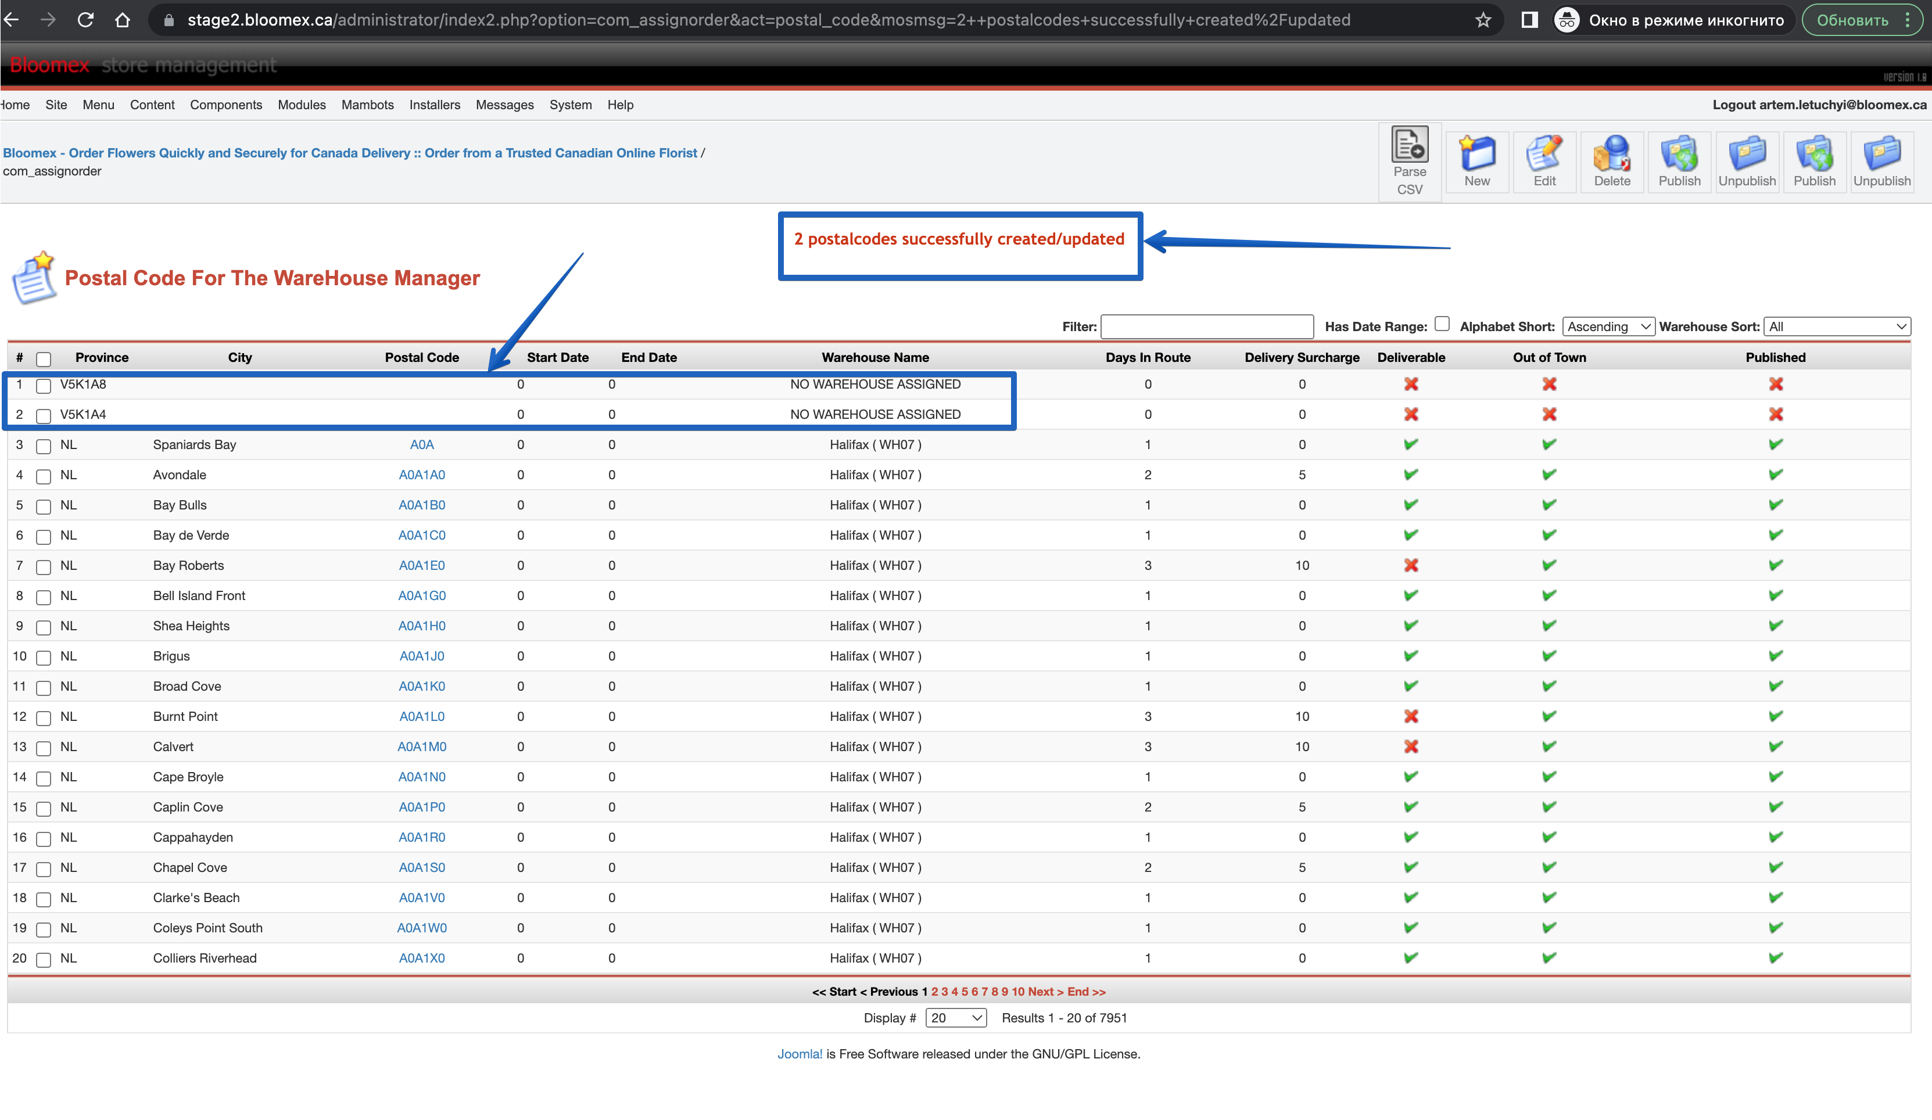Screen dimensions: 1932x1120
Task: Toggle deliverable red cross for Bay Roberts
Action: pos(1411,565)
